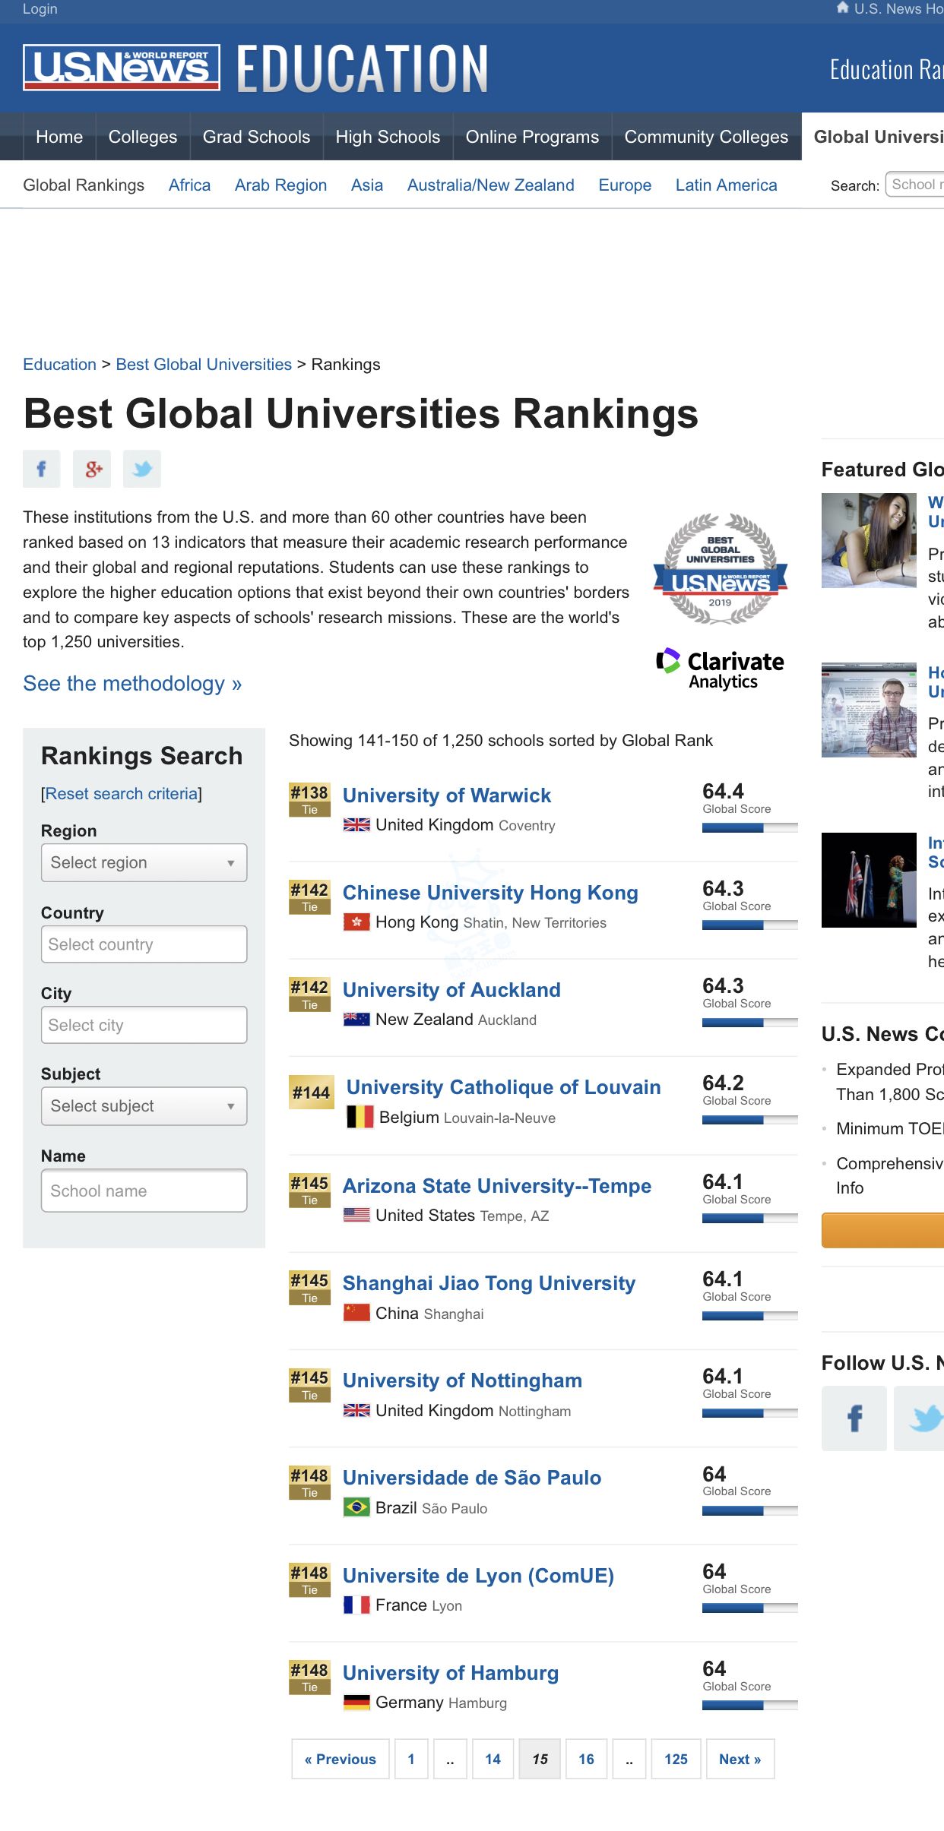Image resolution: width=944 pixels, height=1831 pixels.
Task: Click the University of Warwick score bar
Action: 749,828
